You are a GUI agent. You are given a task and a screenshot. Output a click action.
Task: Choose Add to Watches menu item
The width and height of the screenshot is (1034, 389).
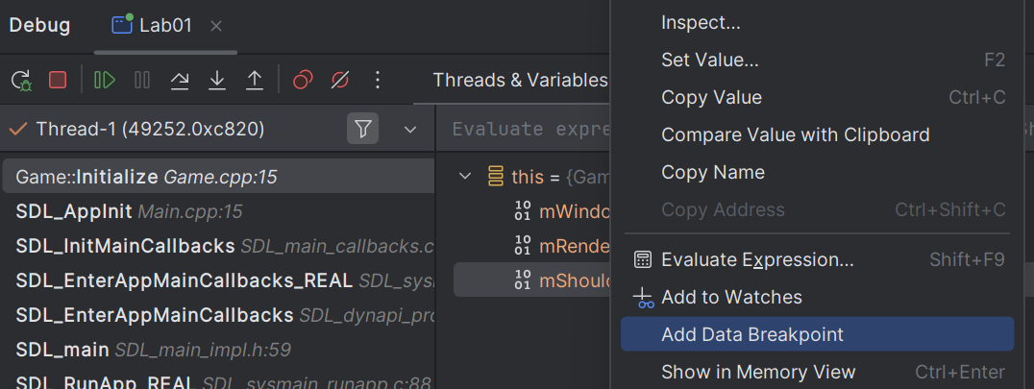(817, 298)
